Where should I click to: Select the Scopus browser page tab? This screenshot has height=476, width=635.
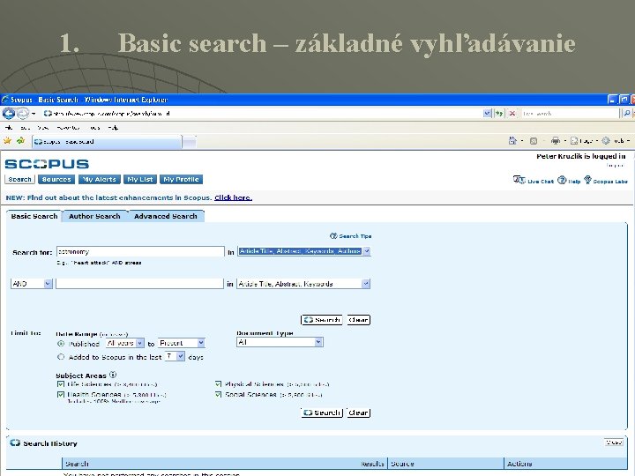[x=108, y=142]
